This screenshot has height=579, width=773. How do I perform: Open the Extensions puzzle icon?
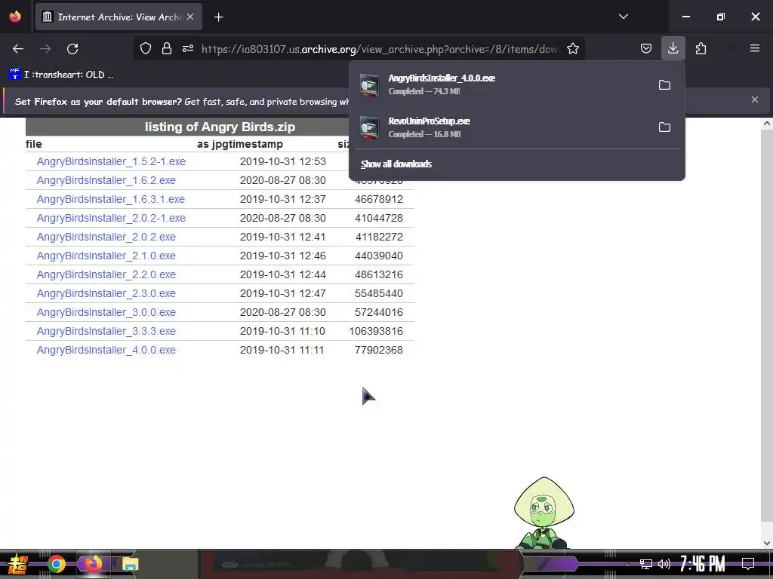[701, 48]
